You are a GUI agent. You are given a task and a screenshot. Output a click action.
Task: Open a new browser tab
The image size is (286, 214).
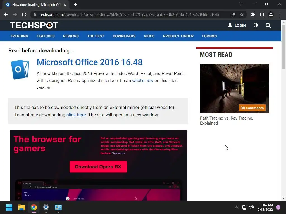point(75,5)
